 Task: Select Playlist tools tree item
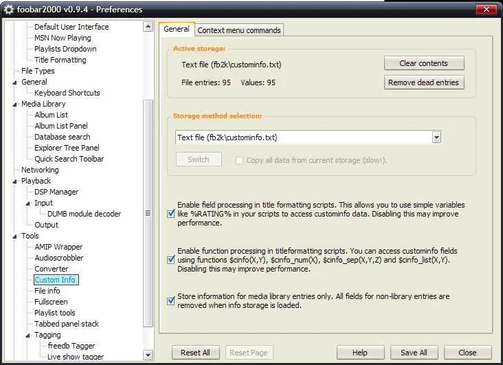55,313
